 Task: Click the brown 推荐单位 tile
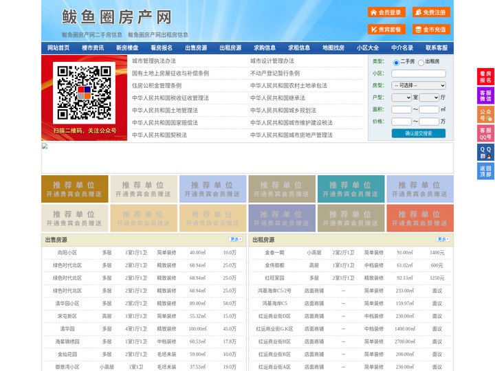(x=75, y=189)
